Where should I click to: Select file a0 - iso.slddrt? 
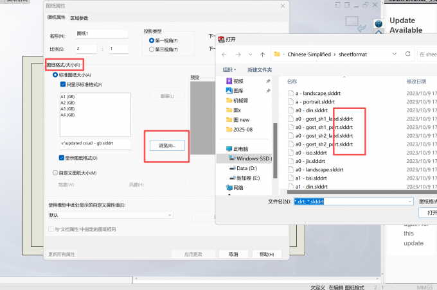pyautogui.click(x=311, y=153)
